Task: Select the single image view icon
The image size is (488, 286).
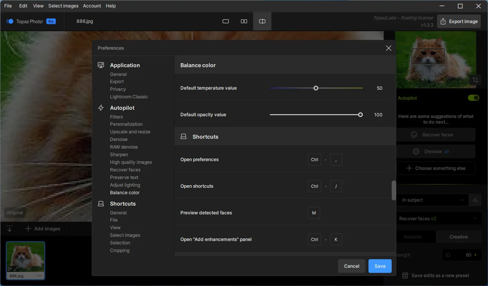Action: [x=226, y=21]
